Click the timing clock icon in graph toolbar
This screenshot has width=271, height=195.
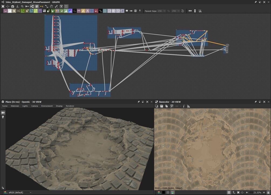pyautogui.click(x=51, y=6)
